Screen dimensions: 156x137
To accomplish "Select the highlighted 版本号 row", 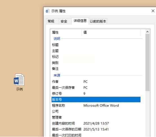I will tap(96, 100).
